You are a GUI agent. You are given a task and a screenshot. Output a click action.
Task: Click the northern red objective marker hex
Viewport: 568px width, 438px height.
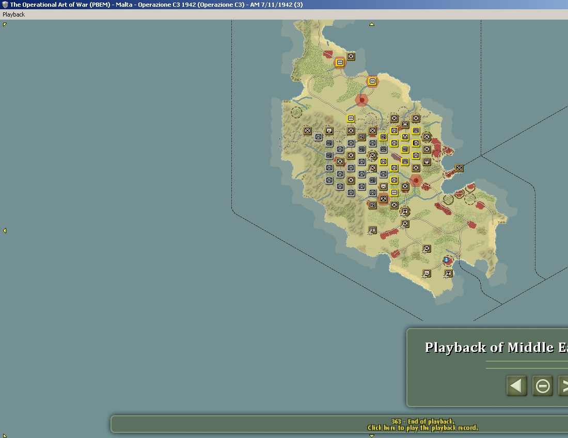[x=361, y=100]
